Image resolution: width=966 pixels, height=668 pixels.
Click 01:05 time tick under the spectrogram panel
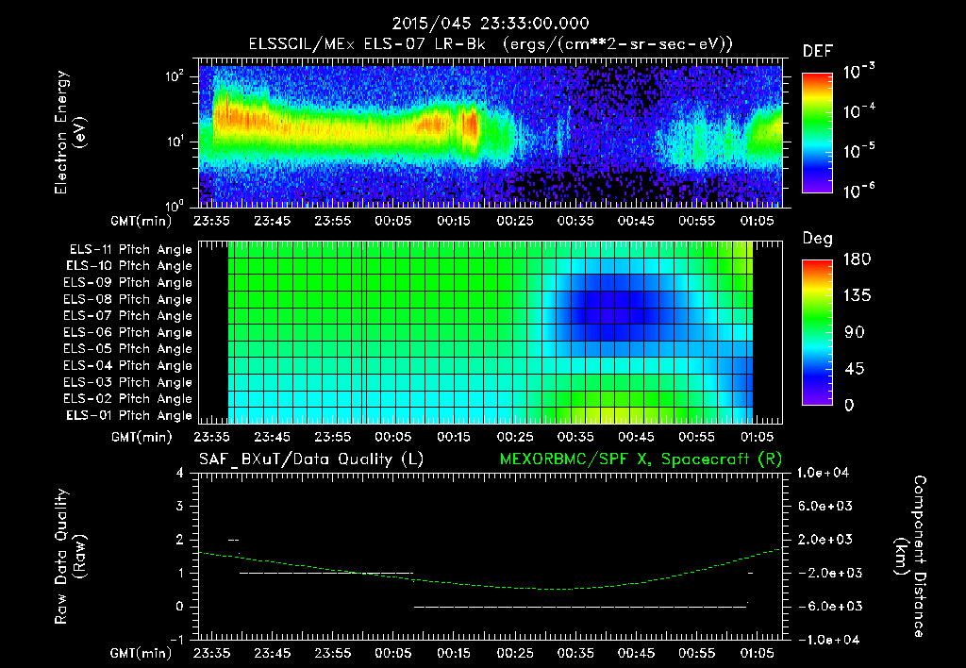point(758,221)
